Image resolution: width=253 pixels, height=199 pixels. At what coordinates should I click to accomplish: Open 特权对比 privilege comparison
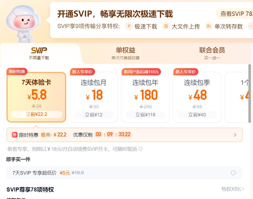coord(233,189)
